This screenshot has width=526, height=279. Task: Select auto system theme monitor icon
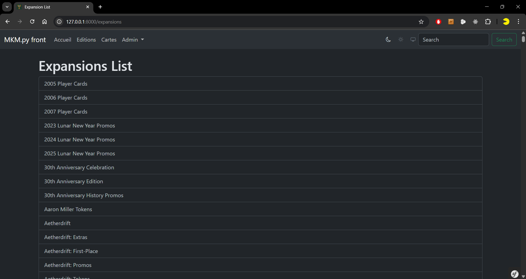413,40
